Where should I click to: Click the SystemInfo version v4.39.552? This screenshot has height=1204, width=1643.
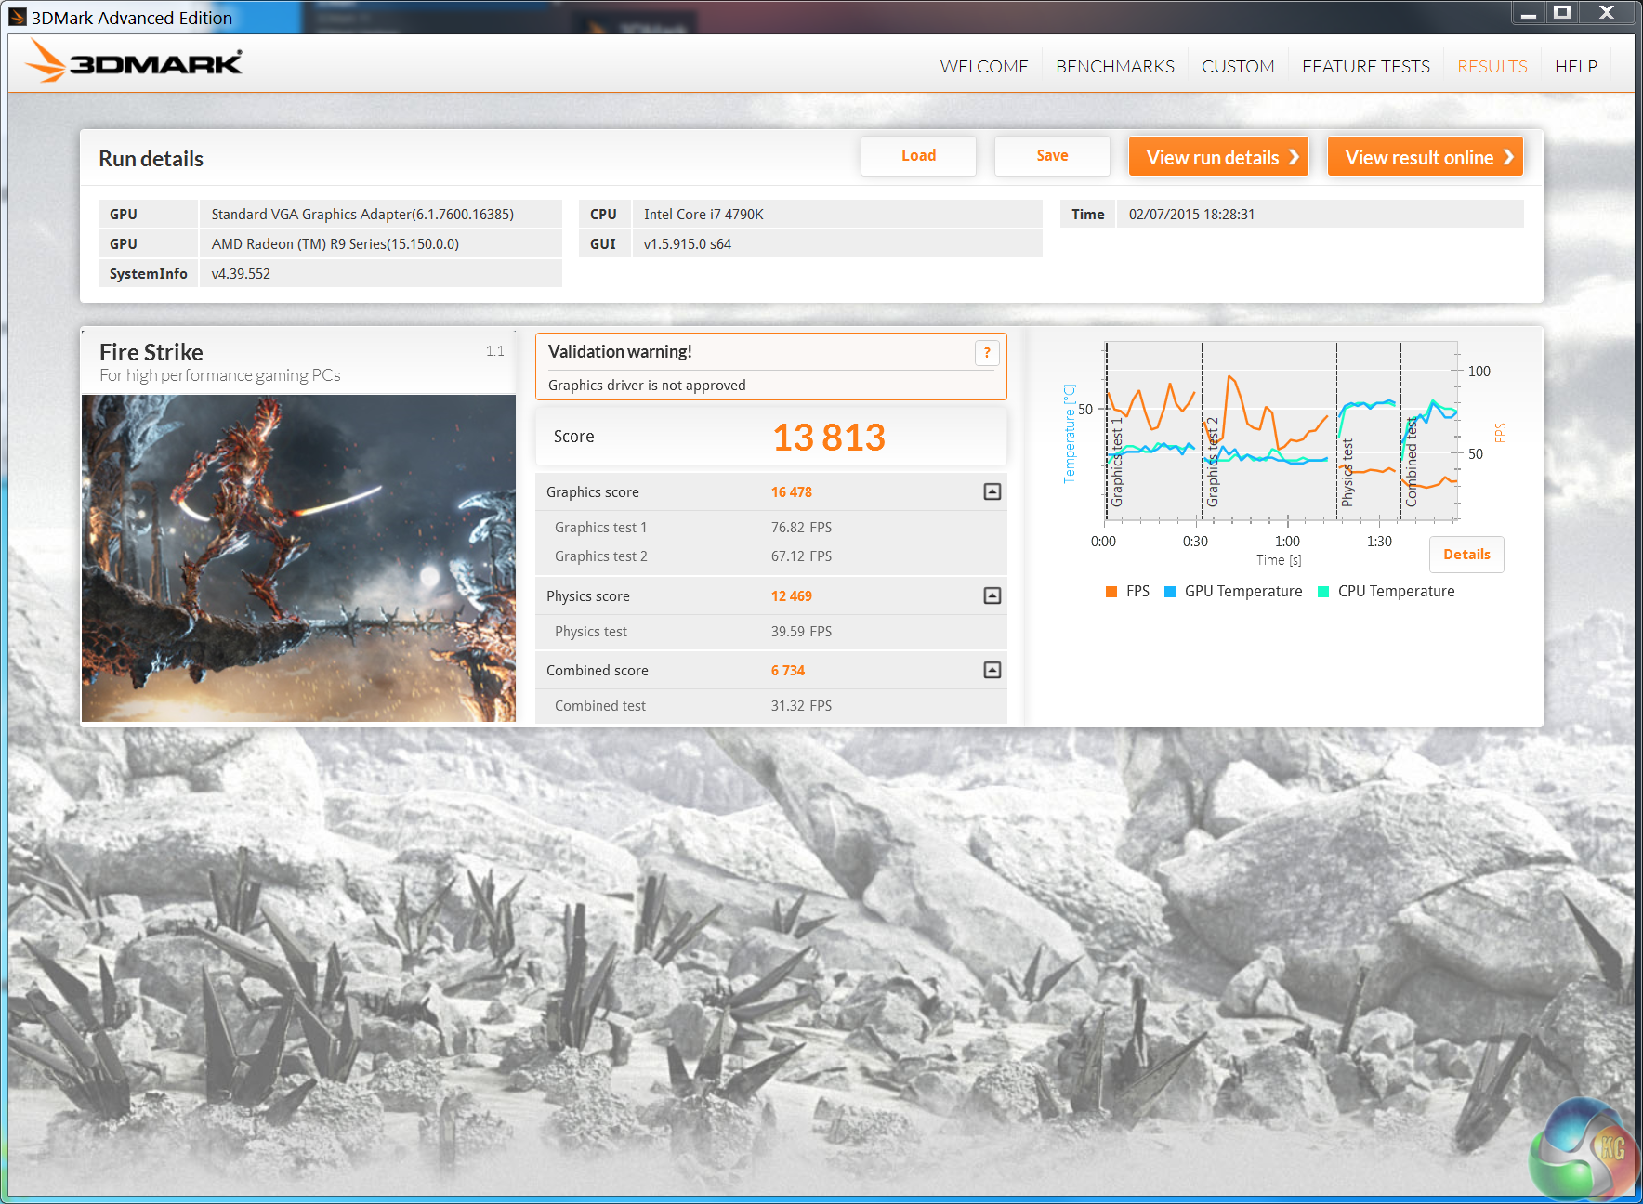point(241,274)
